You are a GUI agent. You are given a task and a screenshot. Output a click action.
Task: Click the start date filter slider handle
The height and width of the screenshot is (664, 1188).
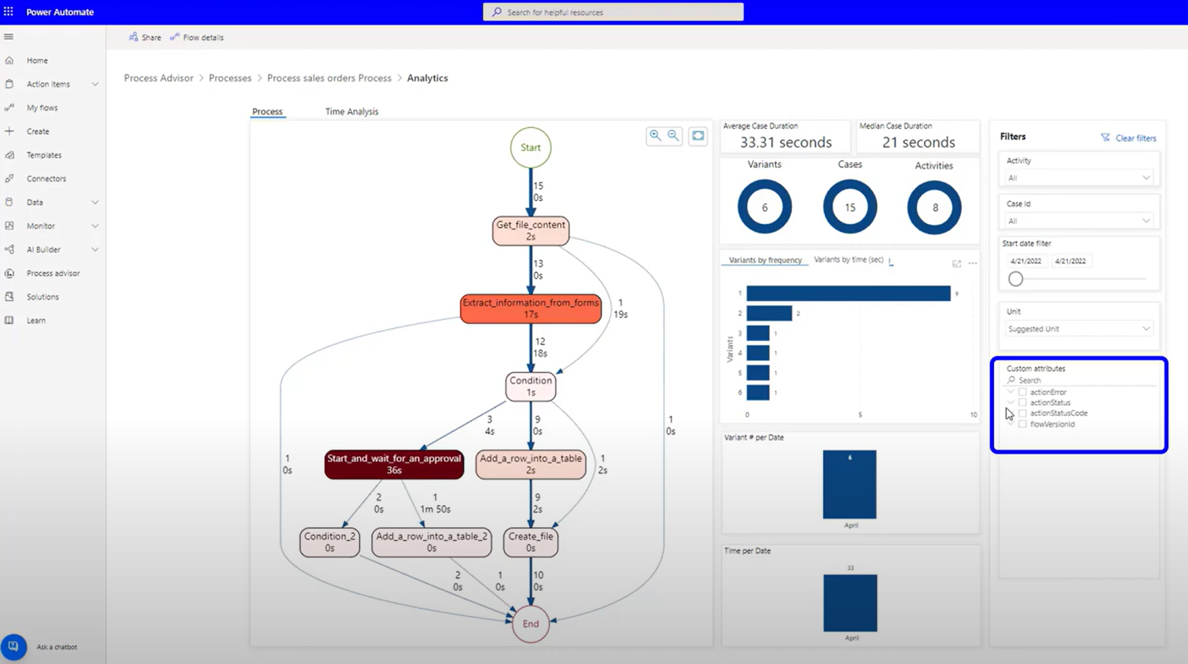(x=1016, y=279)
